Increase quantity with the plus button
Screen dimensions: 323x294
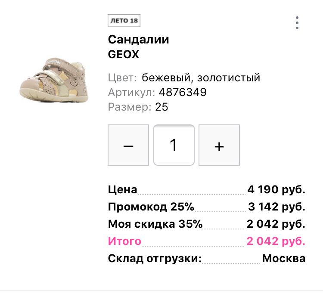pos(219,145)
